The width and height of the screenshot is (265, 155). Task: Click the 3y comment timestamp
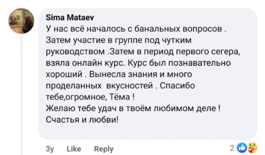(50, 149)
